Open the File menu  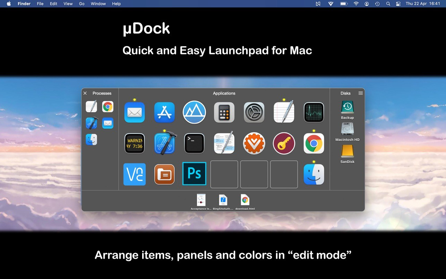(x=40, y=4)
